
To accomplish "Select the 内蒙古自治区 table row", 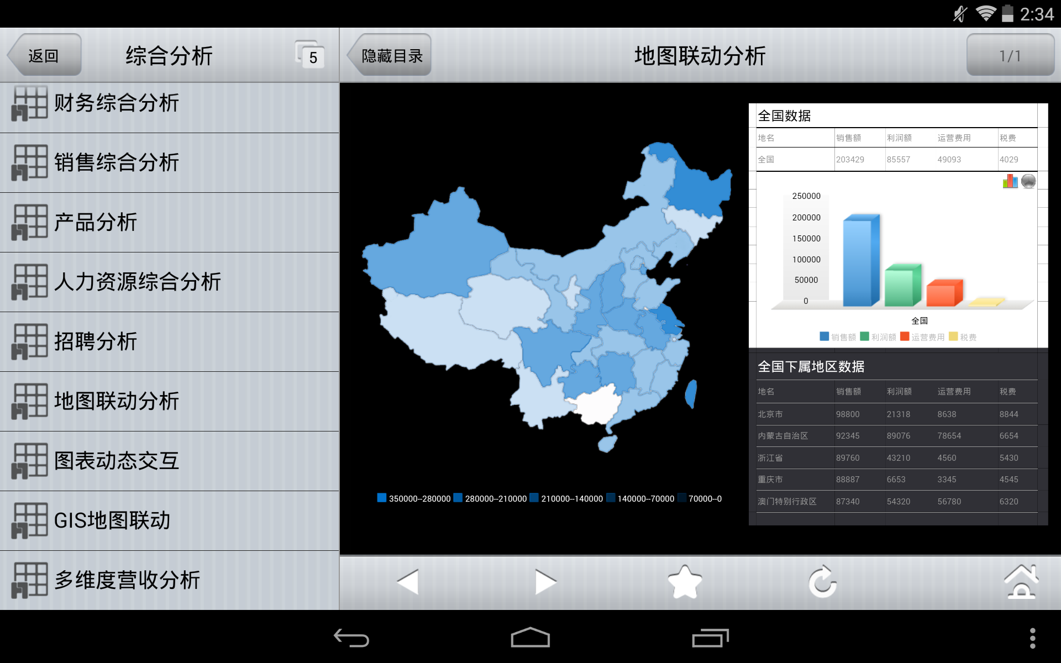I will pyautogui.click(x=897, y=436).
